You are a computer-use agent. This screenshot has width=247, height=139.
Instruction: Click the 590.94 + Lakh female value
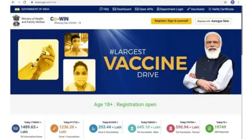point(187,127)
